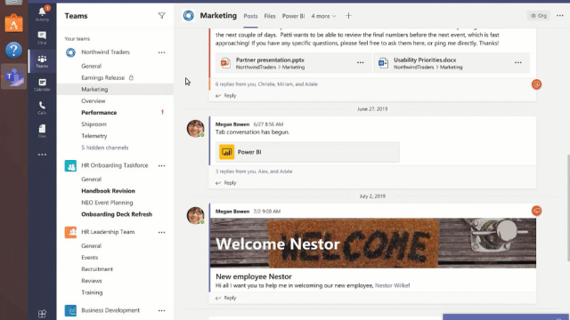Open options for Partner presentation.pptx attachment
Viewport: 570px width, 320px height.
360,62
